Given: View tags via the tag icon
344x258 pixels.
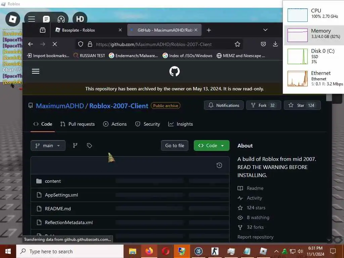Looking at the screenshot, I should pyautogui.click(x=89, y=146).
